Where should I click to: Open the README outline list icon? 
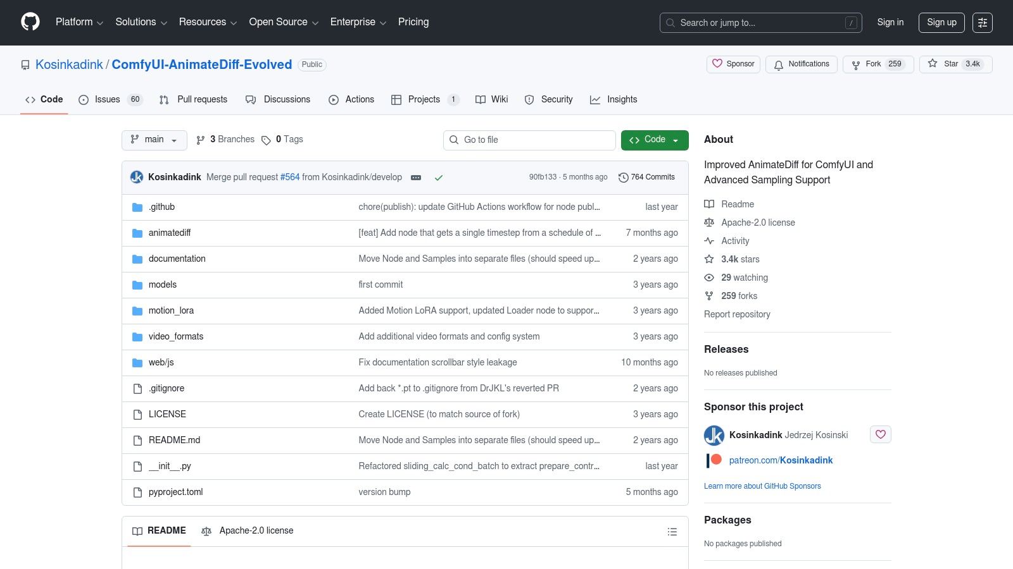(x=672, y=532)
